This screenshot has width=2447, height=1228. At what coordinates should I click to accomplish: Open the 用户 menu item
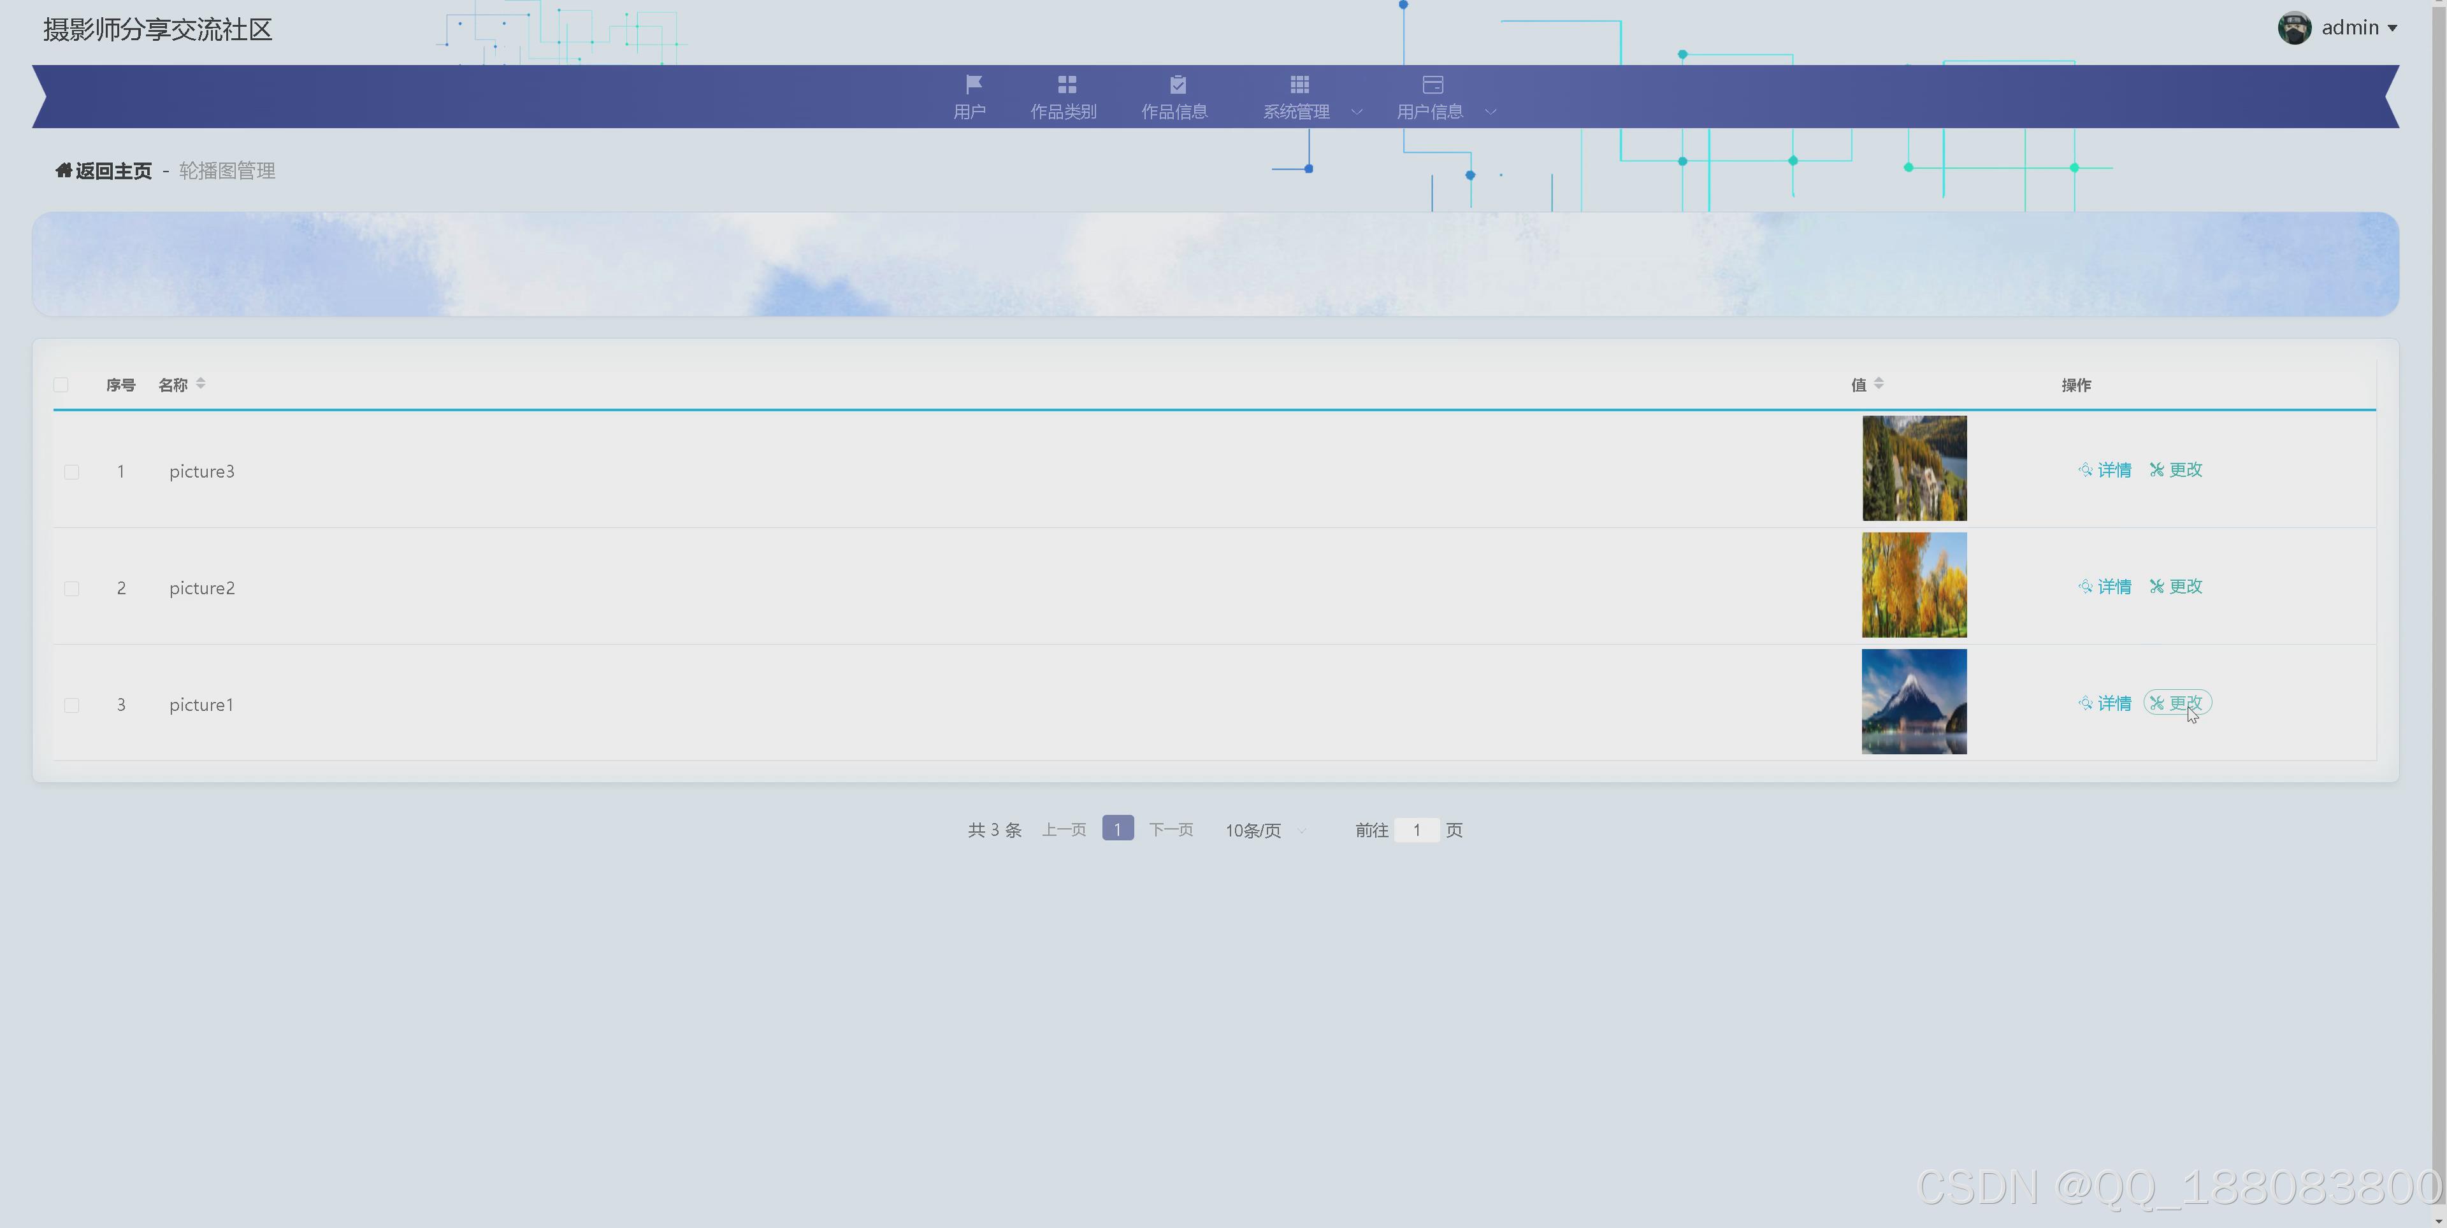click(x=969, y=111)
